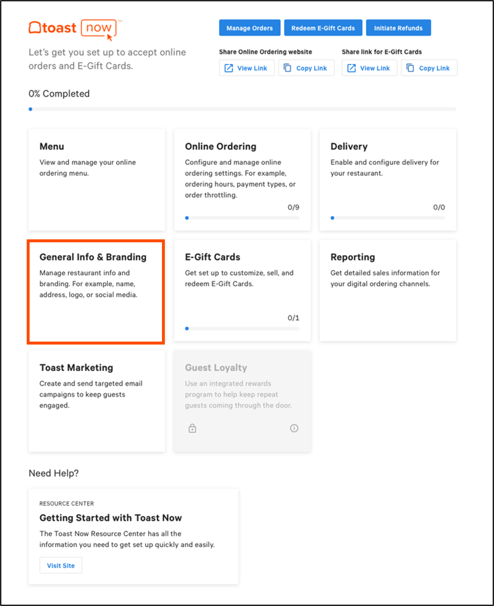Click copy icon under E-Gift Cards share link
Image resolution: width=494 pixels, height=606 pixels.
point(410,68)
